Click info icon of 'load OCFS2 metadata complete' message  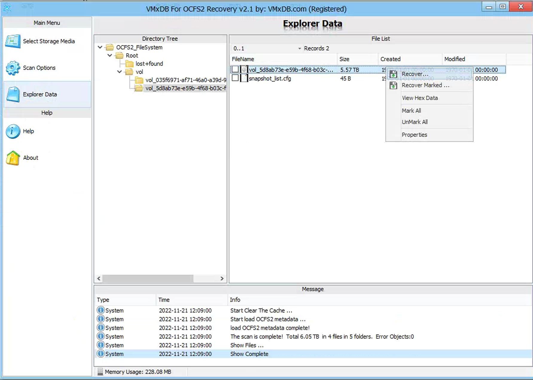click(101, 327)
